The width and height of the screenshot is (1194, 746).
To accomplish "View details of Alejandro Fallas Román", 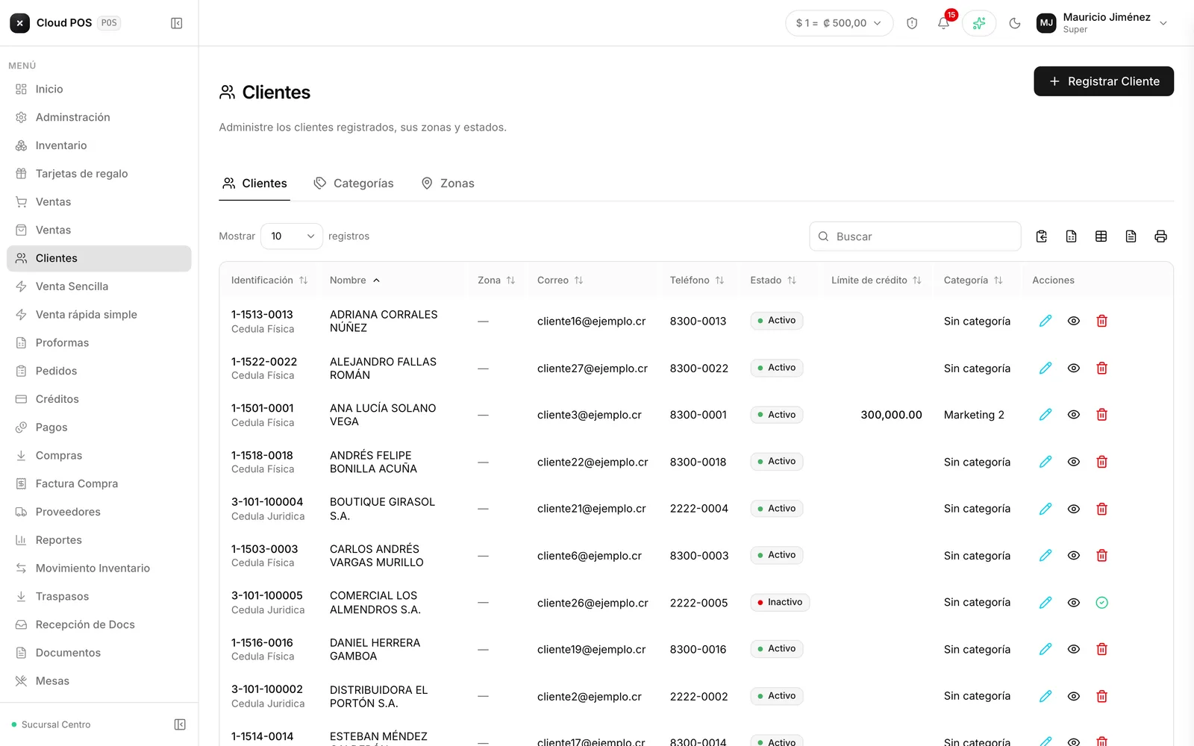I will (1074, 368).
